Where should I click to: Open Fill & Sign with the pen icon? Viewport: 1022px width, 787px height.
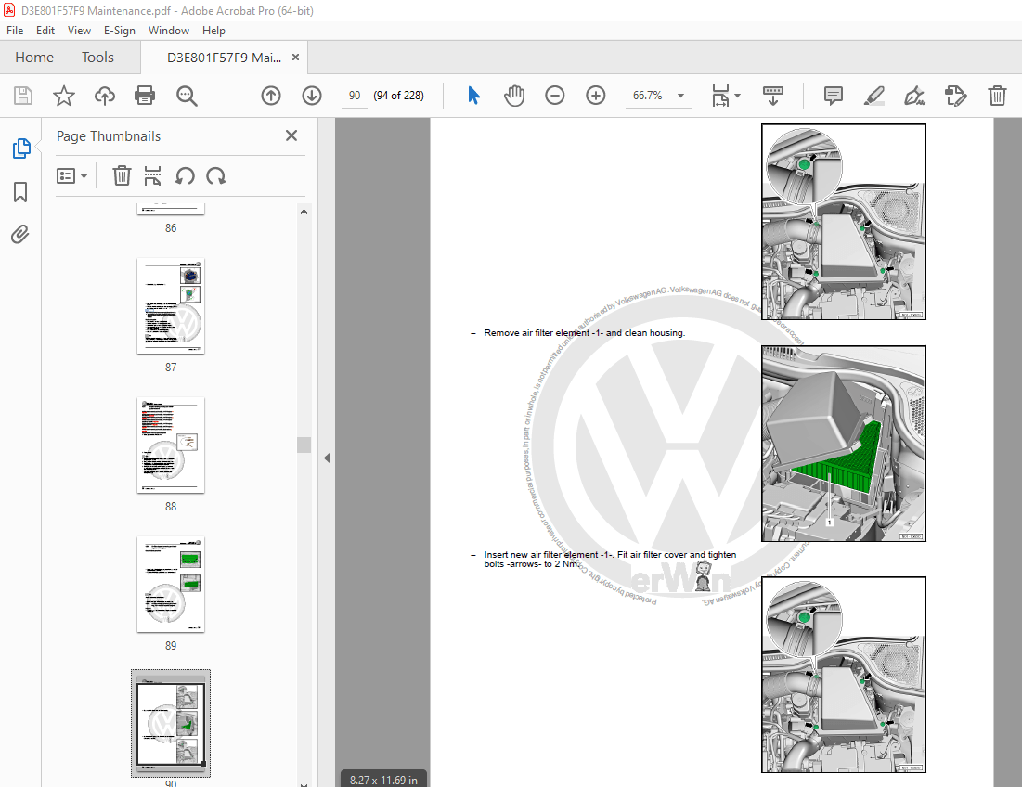click(x=914, y=96)
